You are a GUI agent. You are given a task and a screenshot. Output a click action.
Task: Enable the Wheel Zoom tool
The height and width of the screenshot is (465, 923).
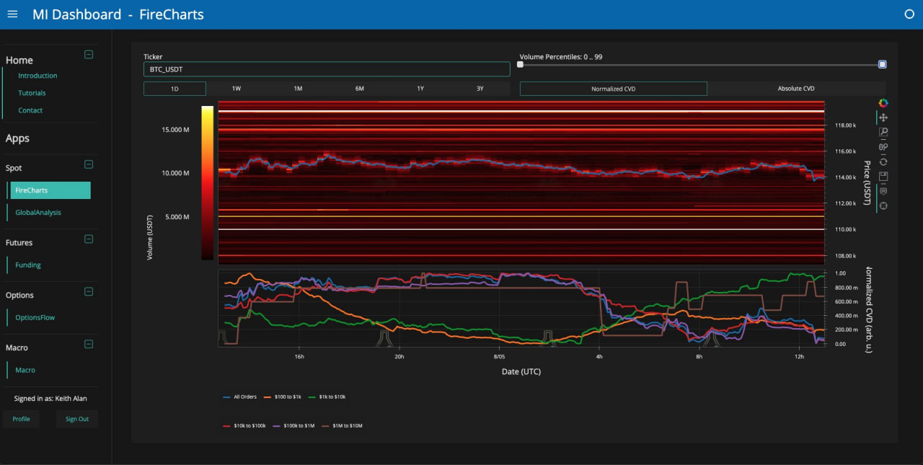pos(883,147)
